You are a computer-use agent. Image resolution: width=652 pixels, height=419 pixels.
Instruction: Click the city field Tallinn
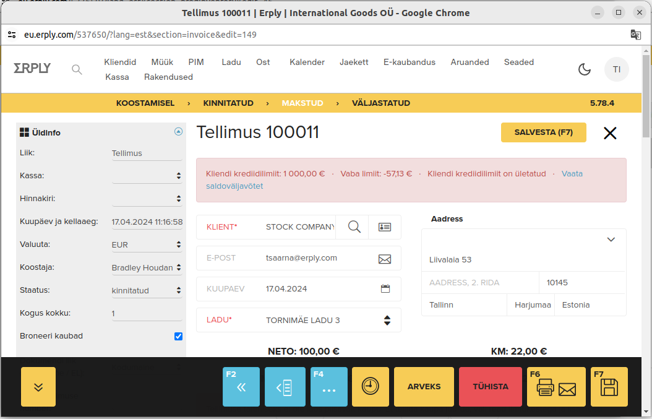point(464,305)
